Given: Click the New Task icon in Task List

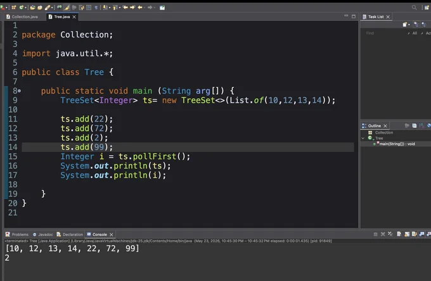Looking at the screenshot, I should click(405, 25).
